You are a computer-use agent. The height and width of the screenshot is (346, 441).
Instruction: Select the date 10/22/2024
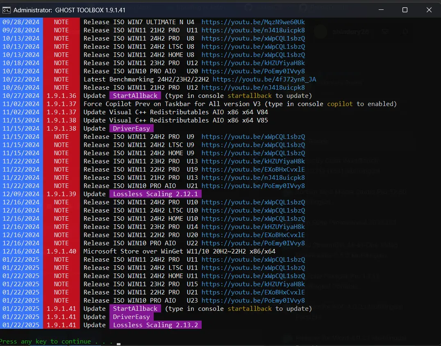(21, 79)
